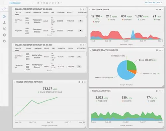The height and width of the screenshot is (131, 166).
Task: Click the 782.37 revenue value
Action: (47, 89)
